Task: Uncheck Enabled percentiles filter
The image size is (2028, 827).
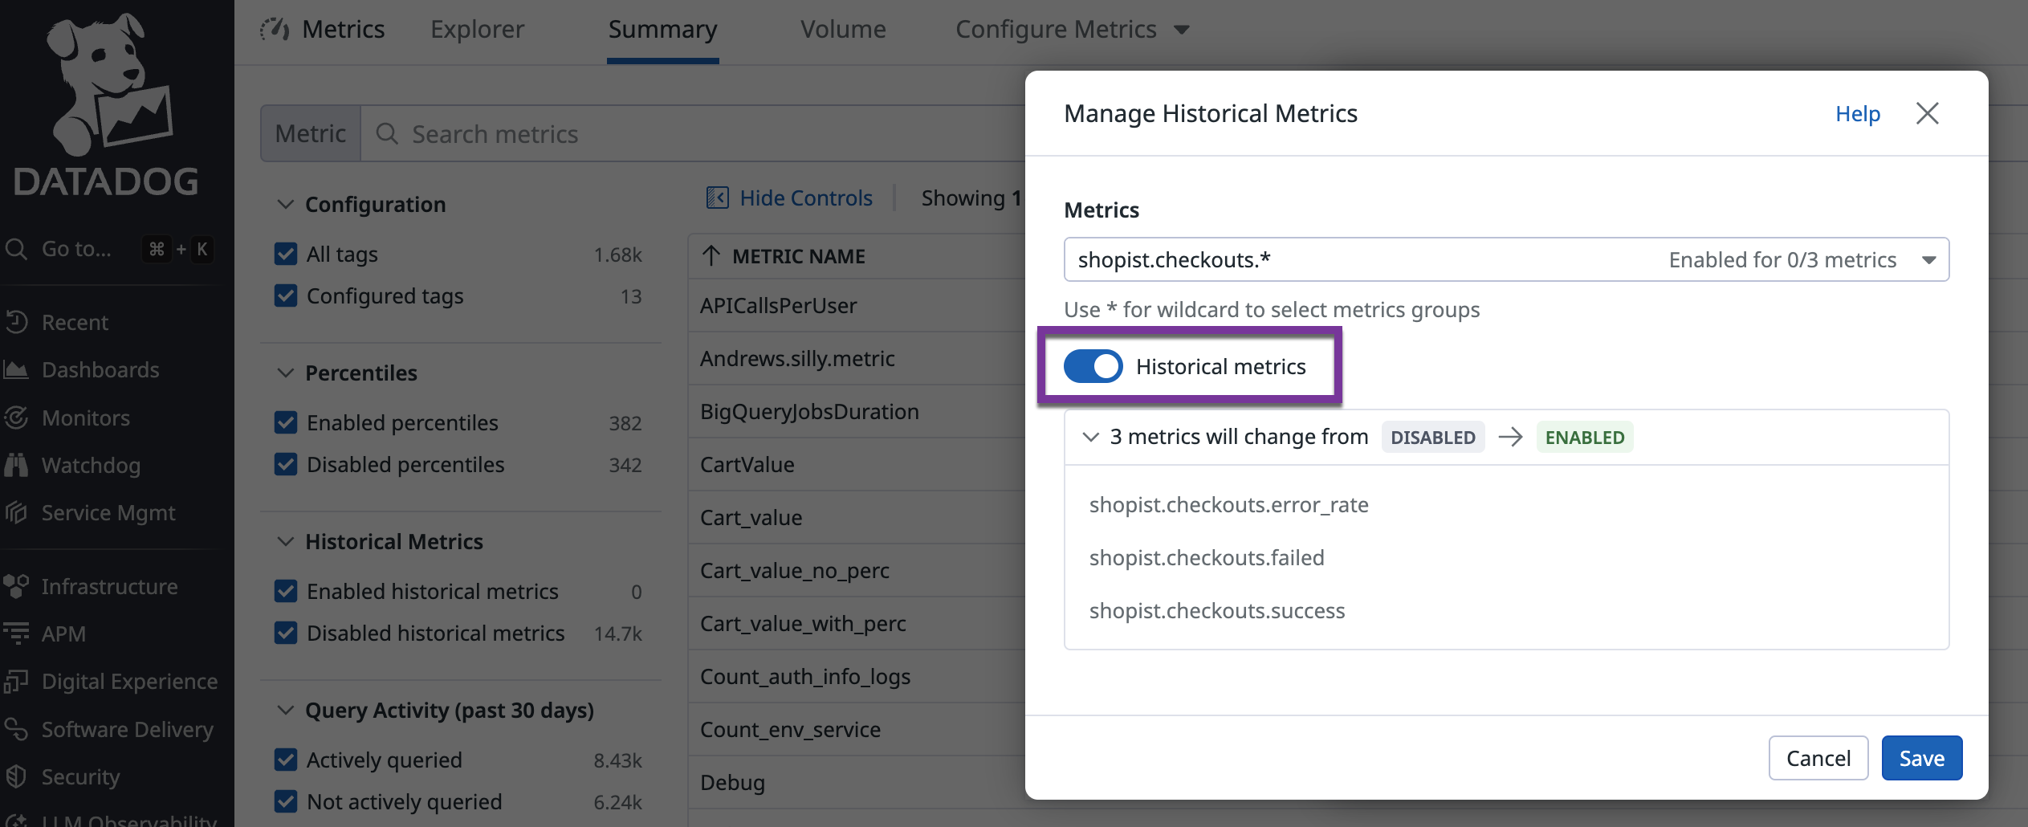Action: pyautogui.click(x=286, y=422)
